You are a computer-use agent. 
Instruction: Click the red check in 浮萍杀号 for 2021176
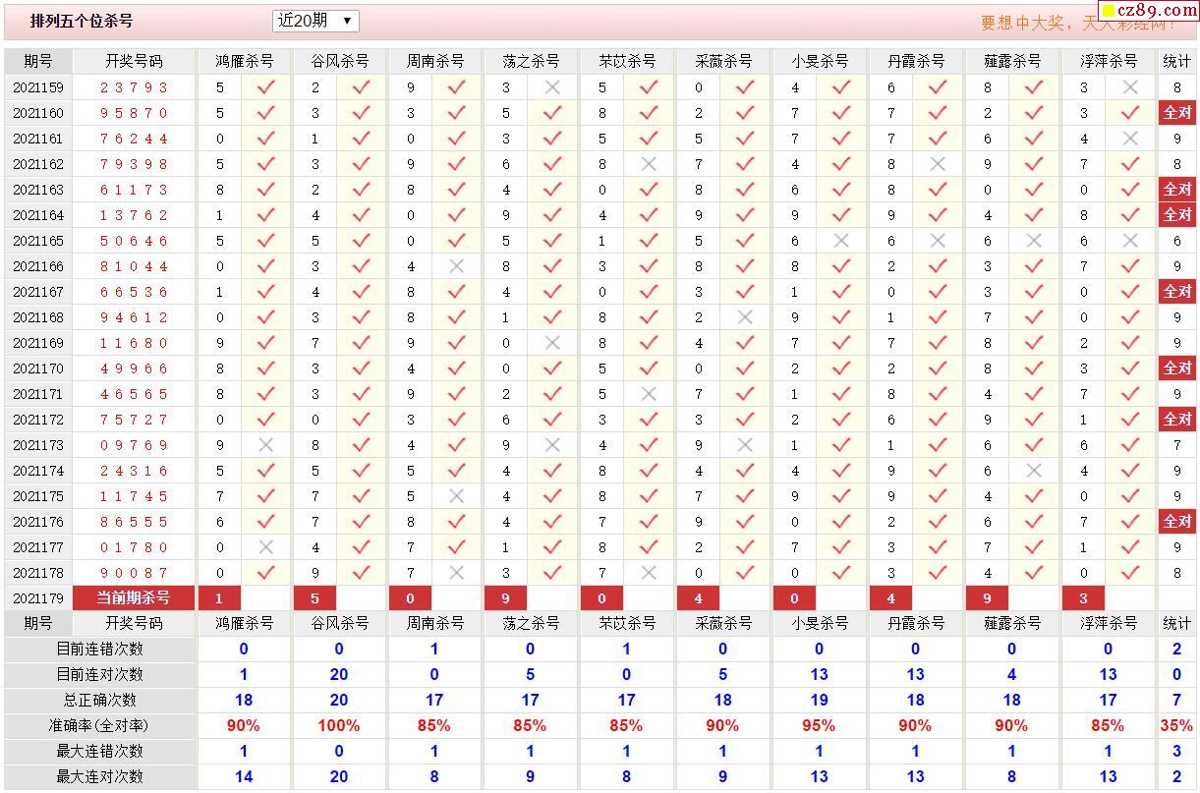pyautogui.click(x=1130, y=522)
